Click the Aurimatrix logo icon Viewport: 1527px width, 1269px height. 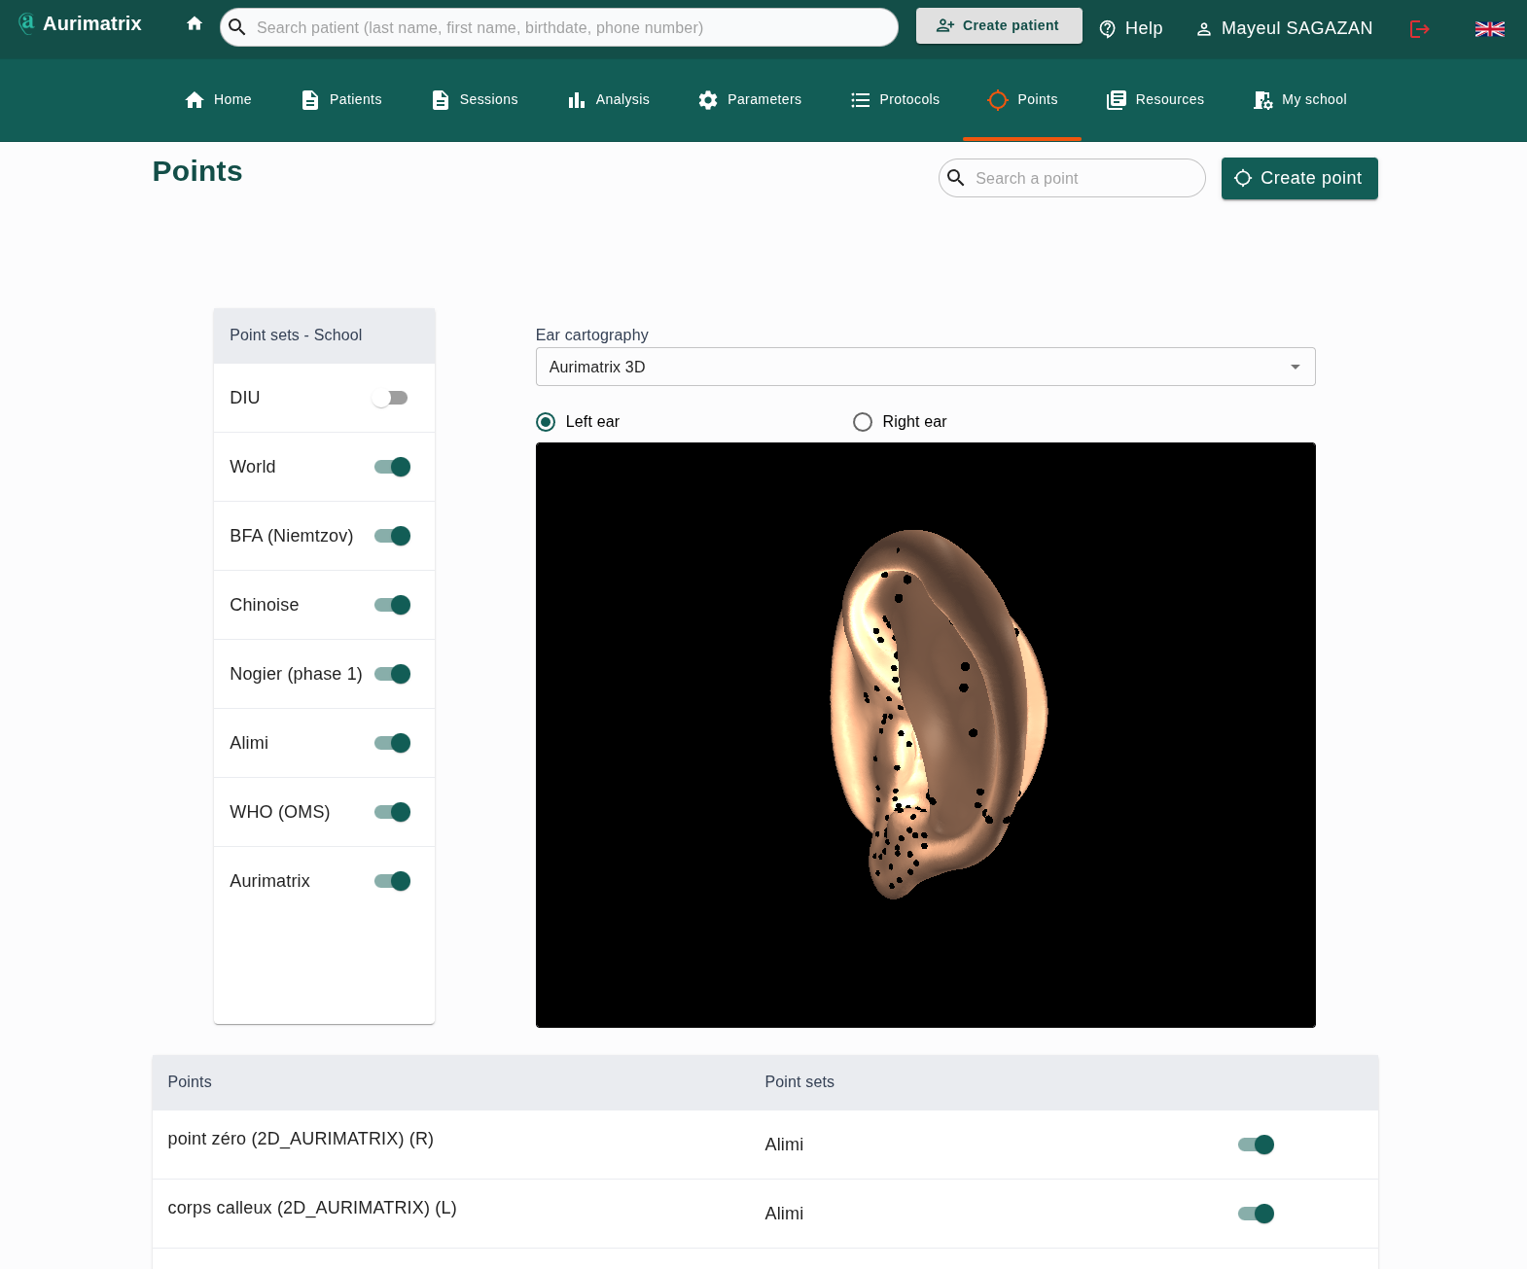pyautogui.click(x=26, y=23)
